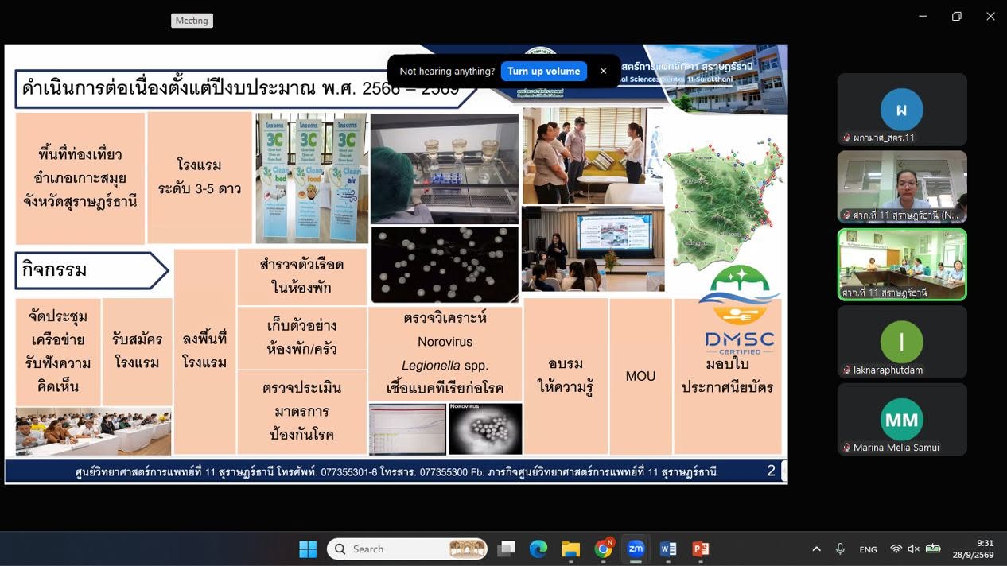Launch Microsoft Word from the taskbar
The height and width of the screenshot is (566, 1007).
tap(668, 549)
